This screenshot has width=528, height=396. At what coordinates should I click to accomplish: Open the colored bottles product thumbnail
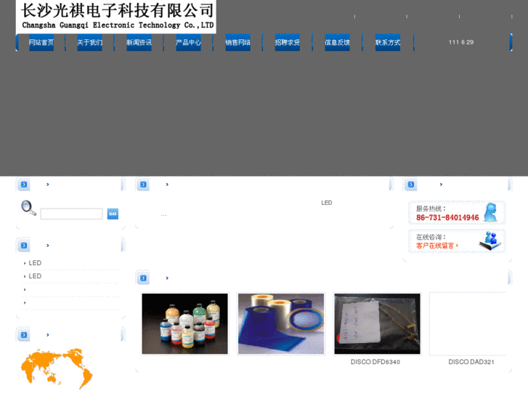[185, 324]
